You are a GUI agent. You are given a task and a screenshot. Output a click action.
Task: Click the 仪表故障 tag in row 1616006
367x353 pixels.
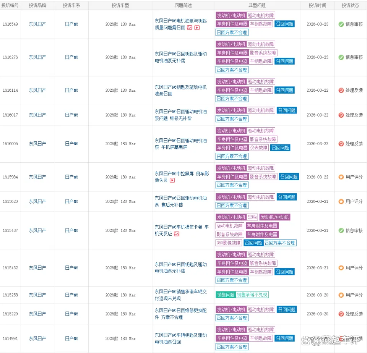[x=258, y=148]
